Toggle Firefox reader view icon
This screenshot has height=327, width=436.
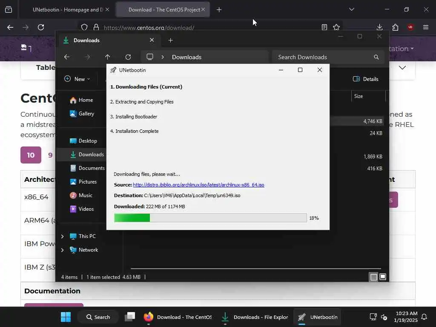coord(324,27)
